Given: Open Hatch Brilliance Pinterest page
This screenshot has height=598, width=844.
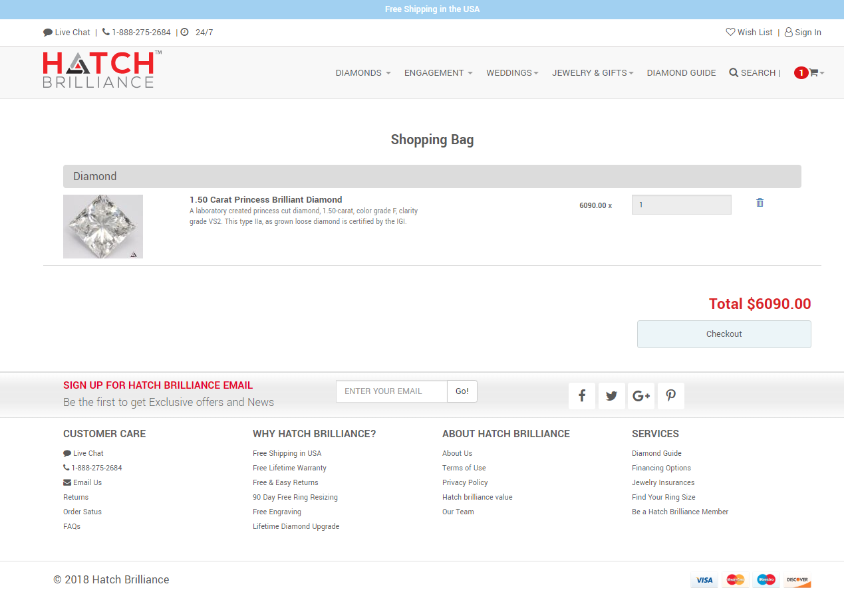Looking at the screenshot, I should click(671, 396).
